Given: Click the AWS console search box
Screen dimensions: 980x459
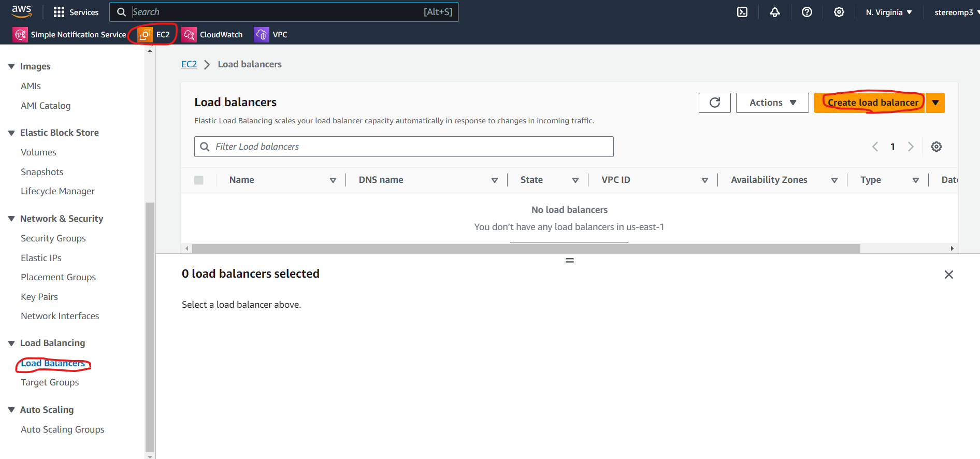Looking at the screenshot, I should (x=284, y=12).
